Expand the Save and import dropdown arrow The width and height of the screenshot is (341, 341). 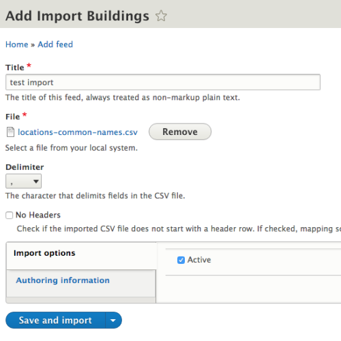pyautogui.click(x=113, y=320)
